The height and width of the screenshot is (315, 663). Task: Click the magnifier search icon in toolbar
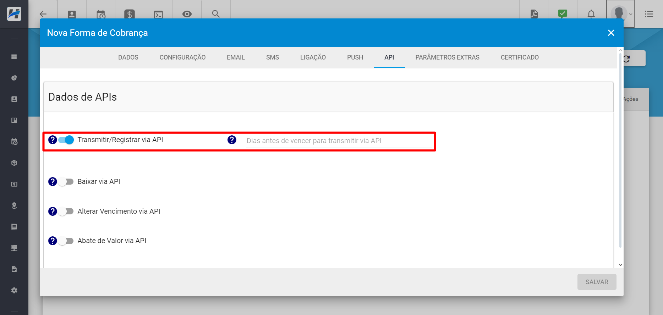click(x=216, y=14)
